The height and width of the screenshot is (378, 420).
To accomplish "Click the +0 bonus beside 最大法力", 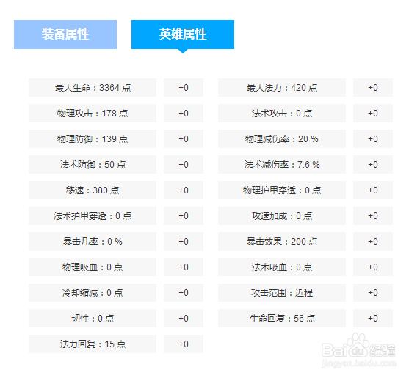I will (x=373, y=88).
